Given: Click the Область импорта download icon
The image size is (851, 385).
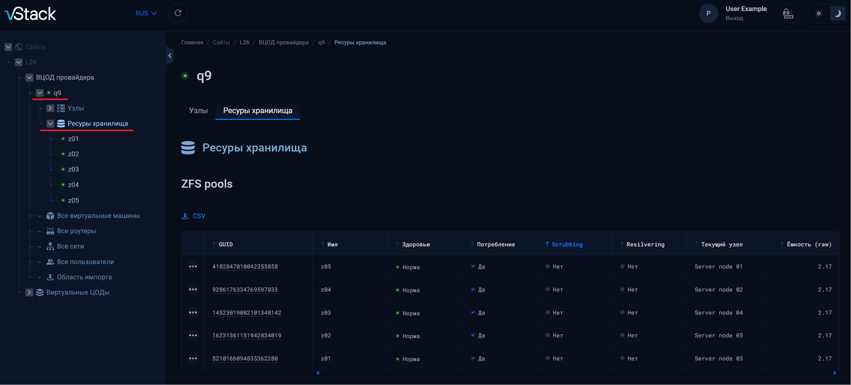Looking at the screenshot, I should [x=50, y=277].
